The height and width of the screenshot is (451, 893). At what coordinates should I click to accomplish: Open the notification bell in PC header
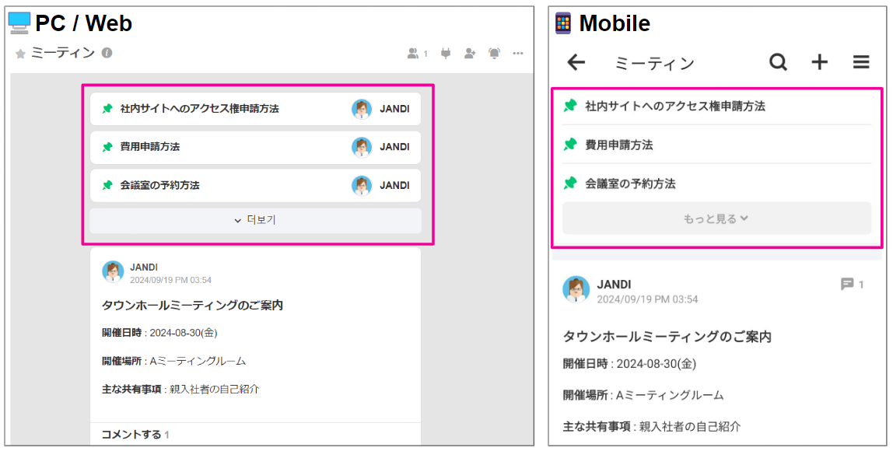coord(494,54)
